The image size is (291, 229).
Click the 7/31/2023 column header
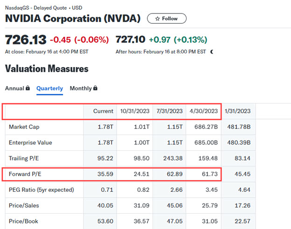(x=169, y=111)
